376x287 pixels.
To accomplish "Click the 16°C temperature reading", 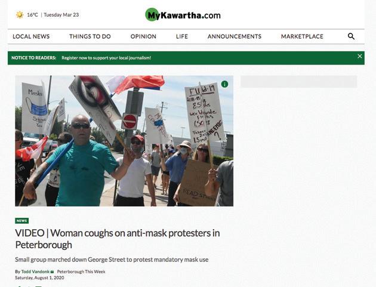I will click(32, 15).
